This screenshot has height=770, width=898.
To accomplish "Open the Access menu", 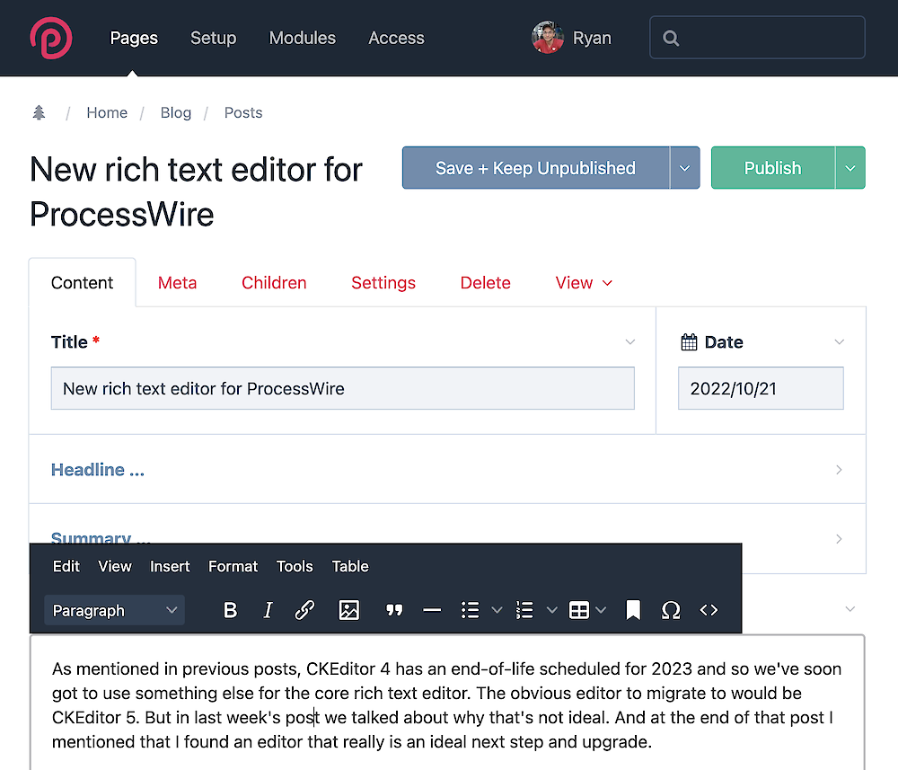I will tap(396, 38).
